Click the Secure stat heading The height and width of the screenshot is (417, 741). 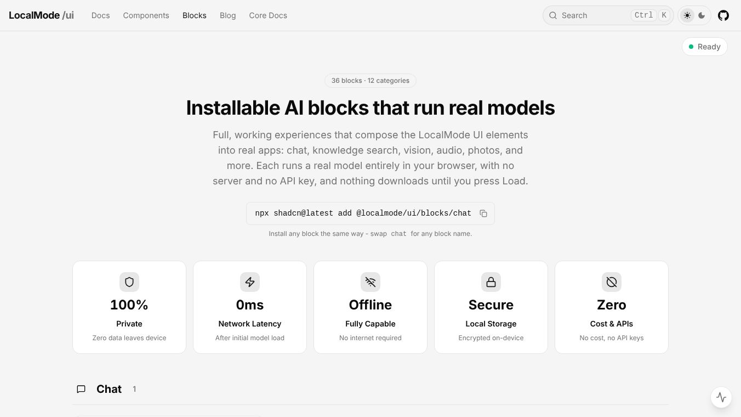tap(491, 305)
